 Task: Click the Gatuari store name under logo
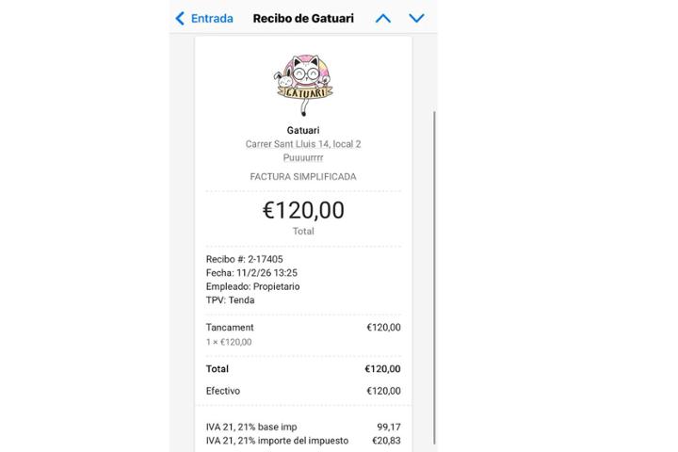pyautogui.click(x=303, y=130)
